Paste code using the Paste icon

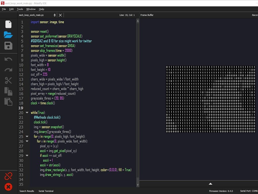8,101
